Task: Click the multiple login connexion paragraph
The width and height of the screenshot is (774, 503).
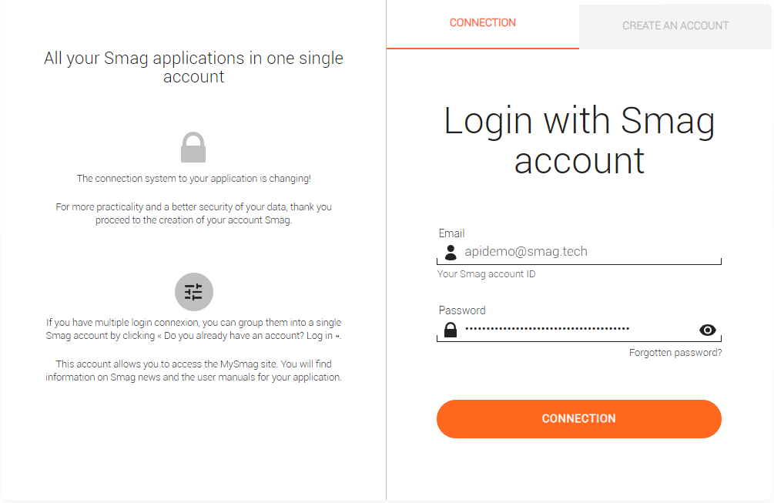Action: [x=193, y=329]
